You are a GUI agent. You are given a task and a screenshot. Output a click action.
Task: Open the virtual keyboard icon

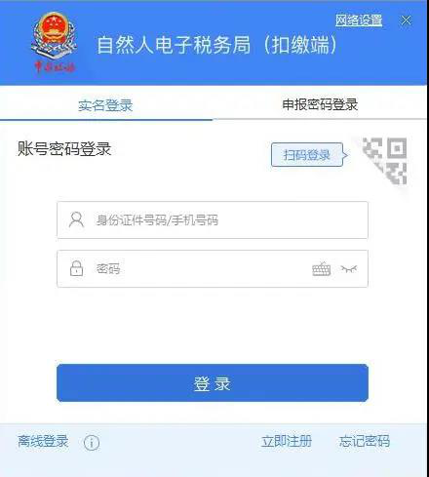click(x=321, y=268)
